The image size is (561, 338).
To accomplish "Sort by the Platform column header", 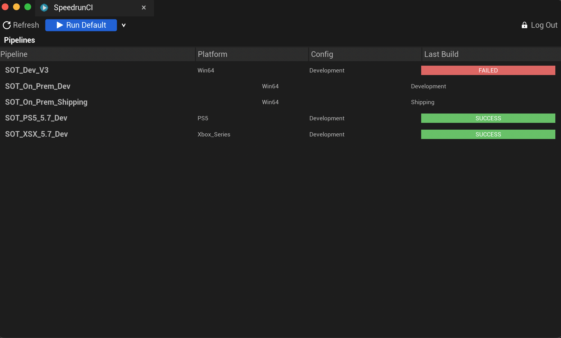I will click(252, 54).
